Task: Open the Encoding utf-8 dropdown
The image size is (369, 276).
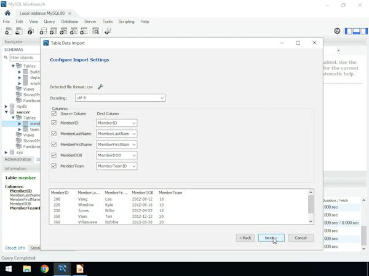Action: point(120,98)
